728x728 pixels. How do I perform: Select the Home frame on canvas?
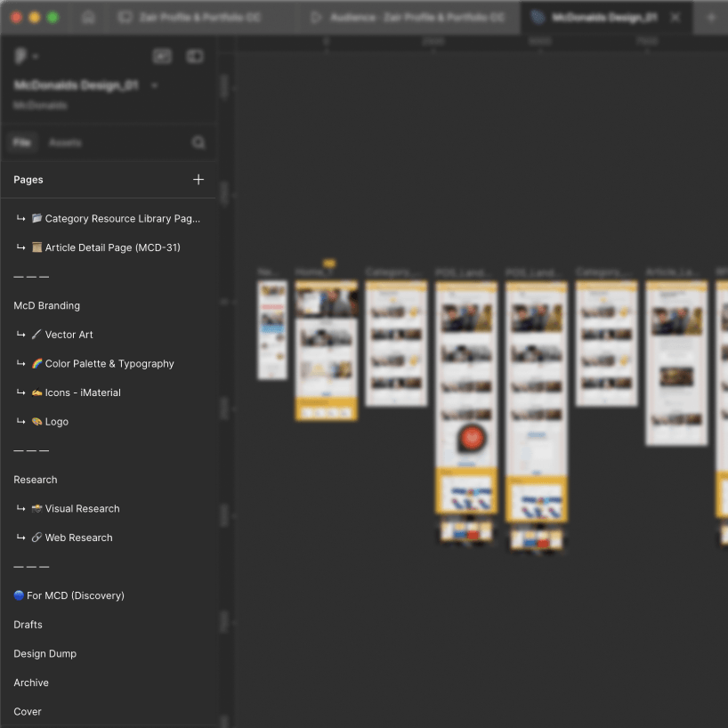click(x=327, y=351)
